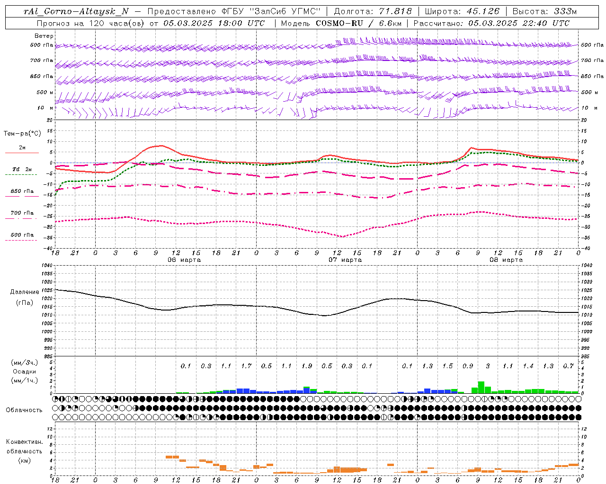Click the Давление panel label

pyautogui.click(x=25, y=292)
